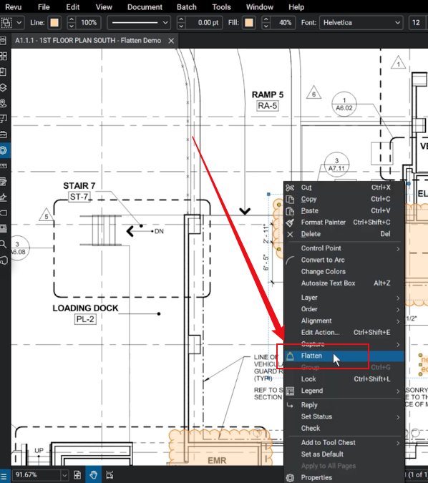This screenshot has width=428, height=483.
Task: Click the Properties gear icon in context menu
Action: (290, 478)
